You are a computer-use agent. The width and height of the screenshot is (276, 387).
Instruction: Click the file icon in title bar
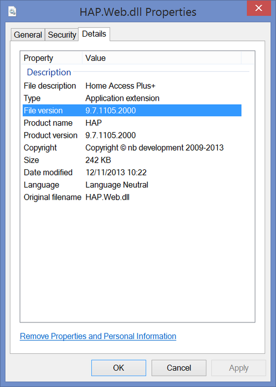click(12, 11)
